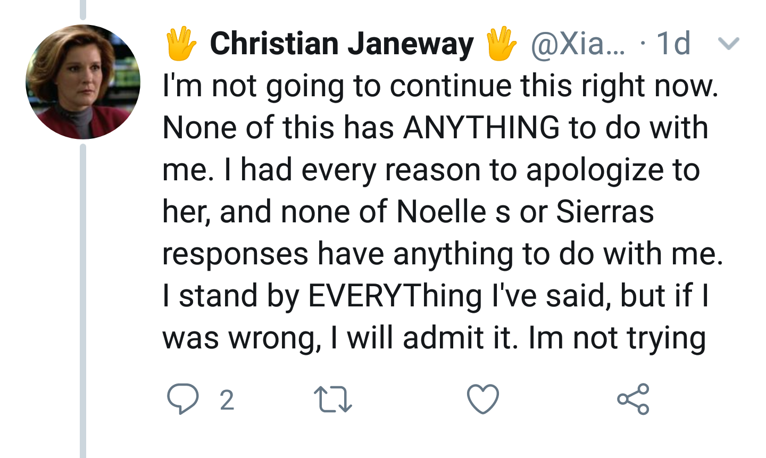766x458 pixels.
Task: Click the last line starting "was wrong"
Action: pyautogui.click(x=434, y=338)
